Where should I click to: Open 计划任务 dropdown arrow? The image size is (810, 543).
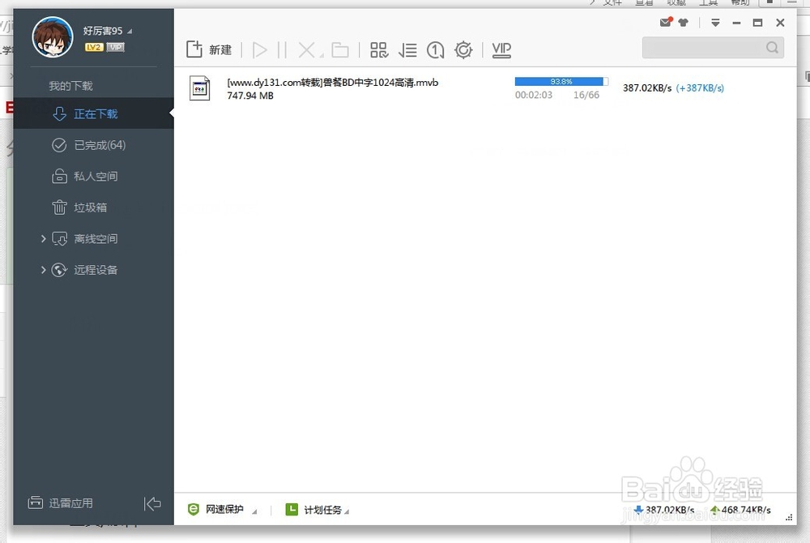coord(347,511)
